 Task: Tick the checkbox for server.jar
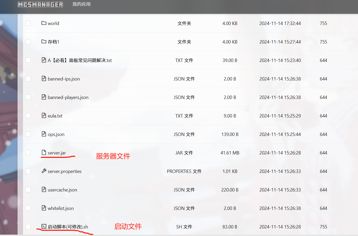pyautogui.click(x=28, y=153)
